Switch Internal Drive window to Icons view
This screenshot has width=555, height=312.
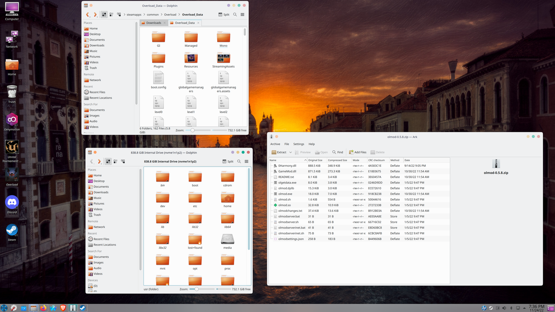pyautogui.click(x=108, y=162)
